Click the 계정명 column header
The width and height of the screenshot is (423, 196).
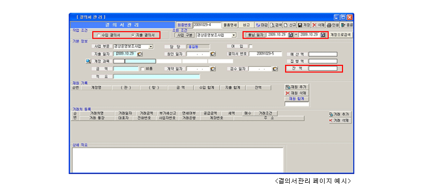[96, 88]
